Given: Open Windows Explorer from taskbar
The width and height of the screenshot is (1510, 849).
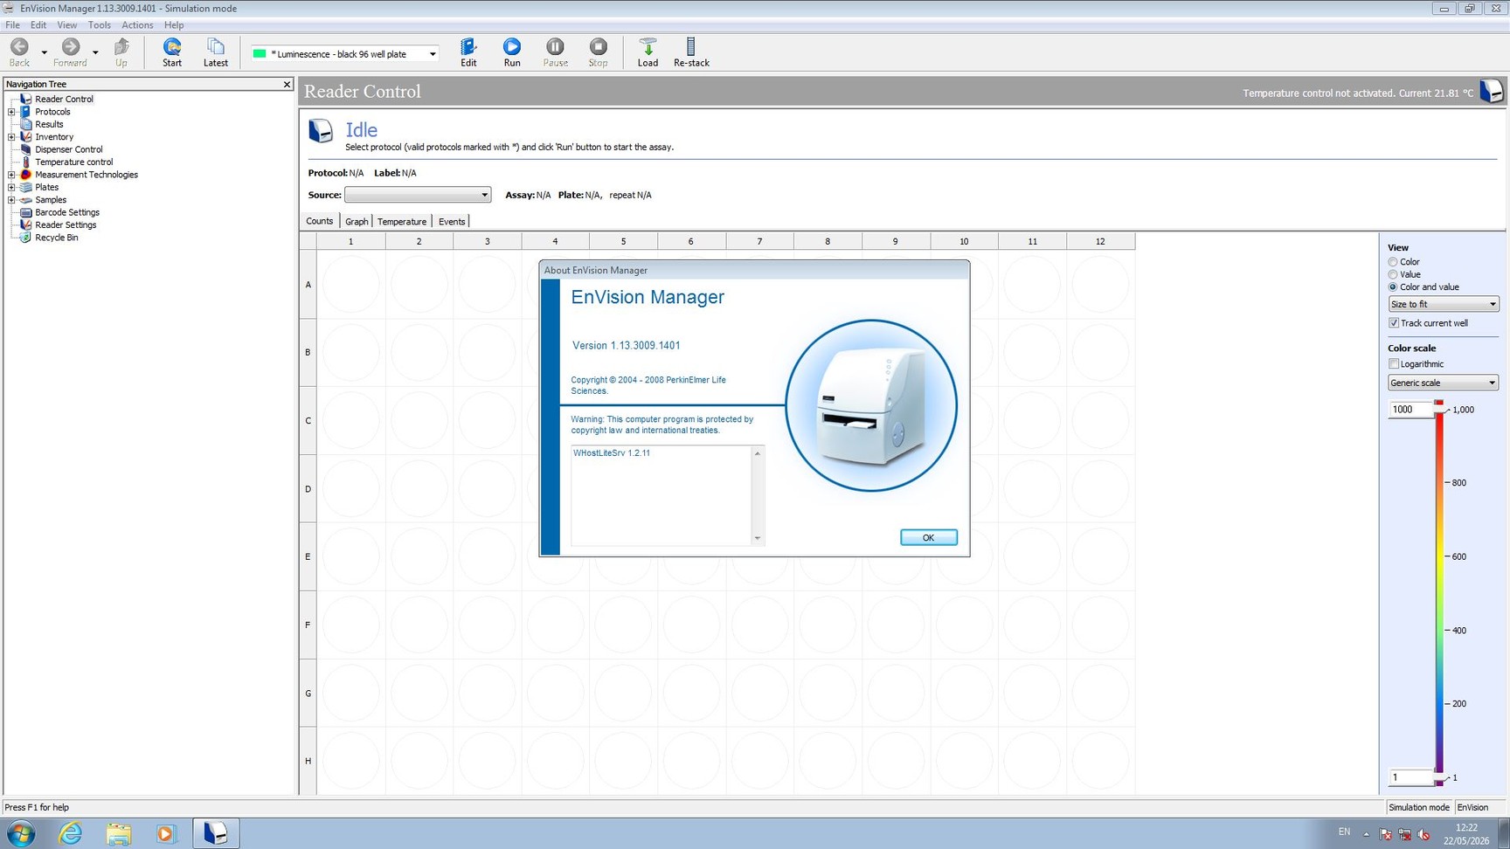Looking at the screenshot, I should [x=119, y=833].
